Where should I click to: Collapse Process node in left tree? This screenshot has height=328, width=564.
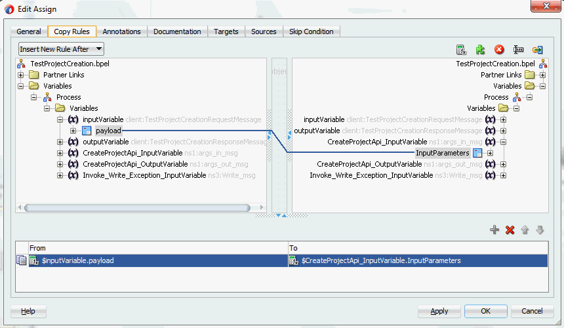[34, 97]
